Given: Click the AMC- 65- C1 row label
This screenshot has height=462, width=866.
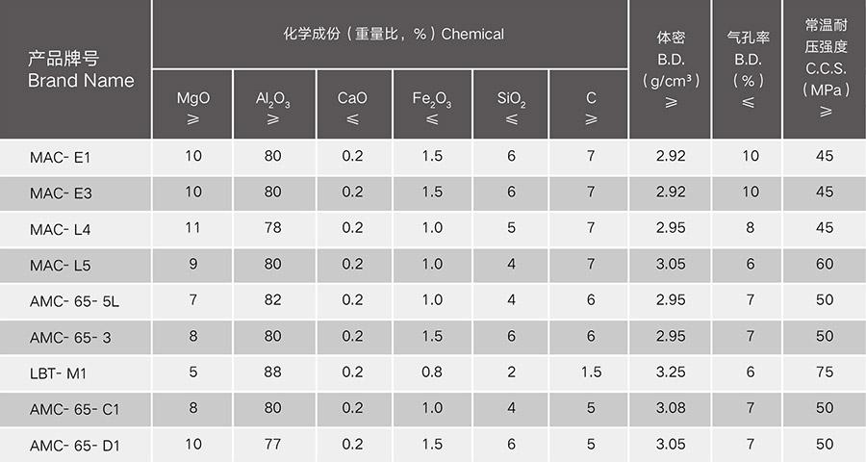Looking at the screenshot, I should point(74,410).
